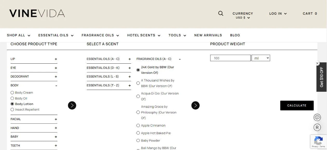Open the CART link
327x150 pixels.
click(x=310, y=14)
